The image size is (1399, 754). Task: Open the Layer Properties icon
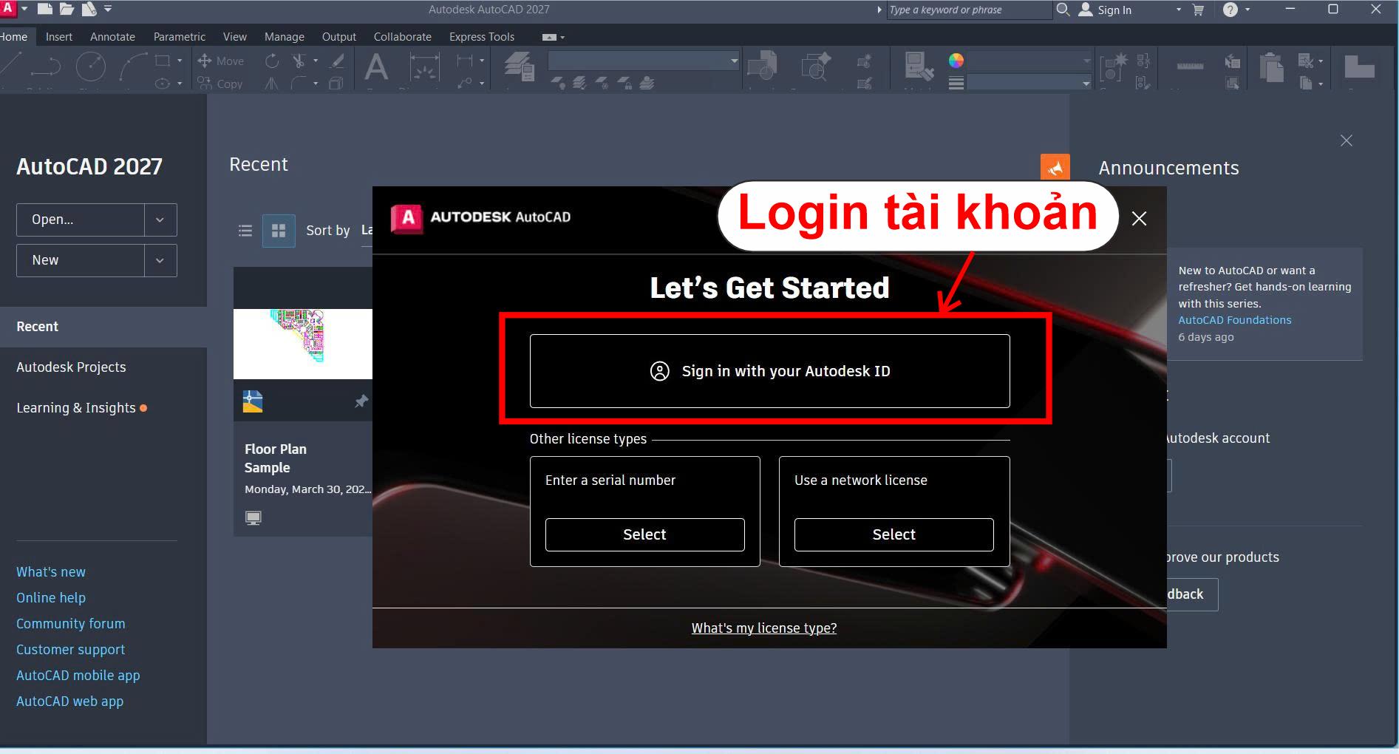coord(519,67)
